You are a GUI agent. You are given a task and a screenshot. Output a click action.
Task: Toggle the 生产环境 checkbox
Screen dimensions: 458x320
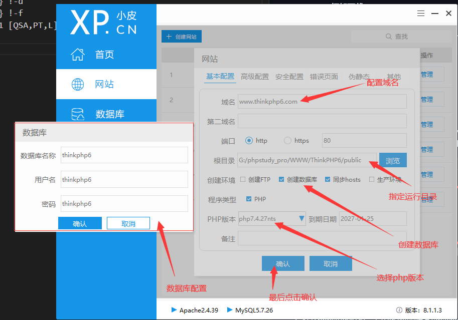372,179
